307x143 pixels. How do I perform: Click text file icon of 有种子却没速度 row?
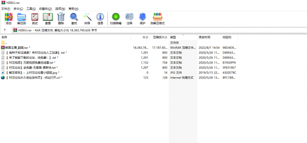click(x=3, y=52)
